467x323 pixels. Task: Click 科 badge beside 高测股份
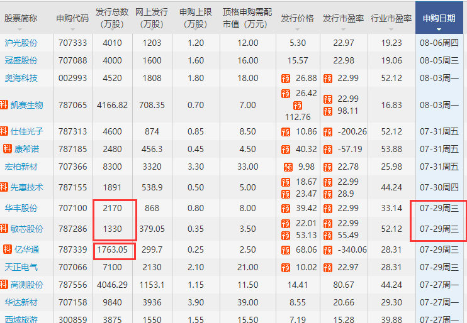pos(4,284)
